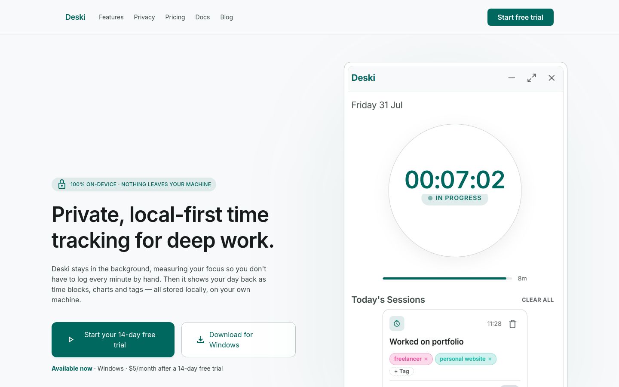Click the session progress bar
This screenshot has width=619, height=387.
tap(447, 279)
